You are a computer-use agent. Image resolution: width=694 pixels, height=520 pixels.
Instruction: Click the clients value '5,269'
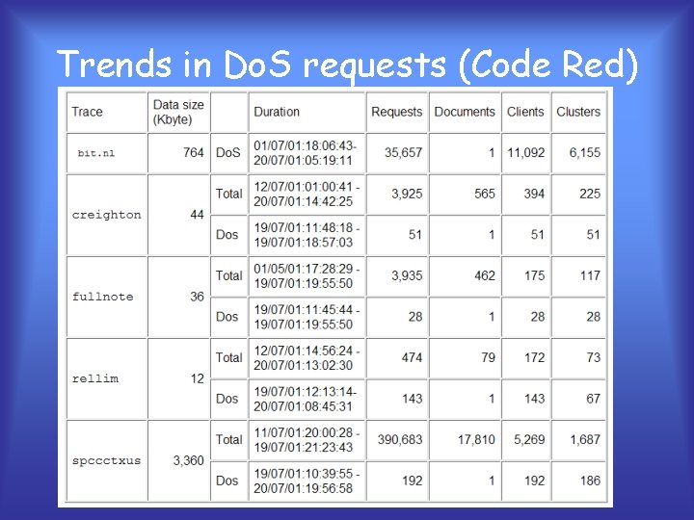(529, 439)
